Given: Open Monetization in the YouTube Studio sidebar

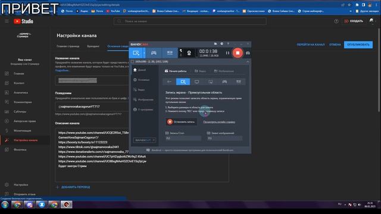Looking at the screenshot, I should point(22,131).
